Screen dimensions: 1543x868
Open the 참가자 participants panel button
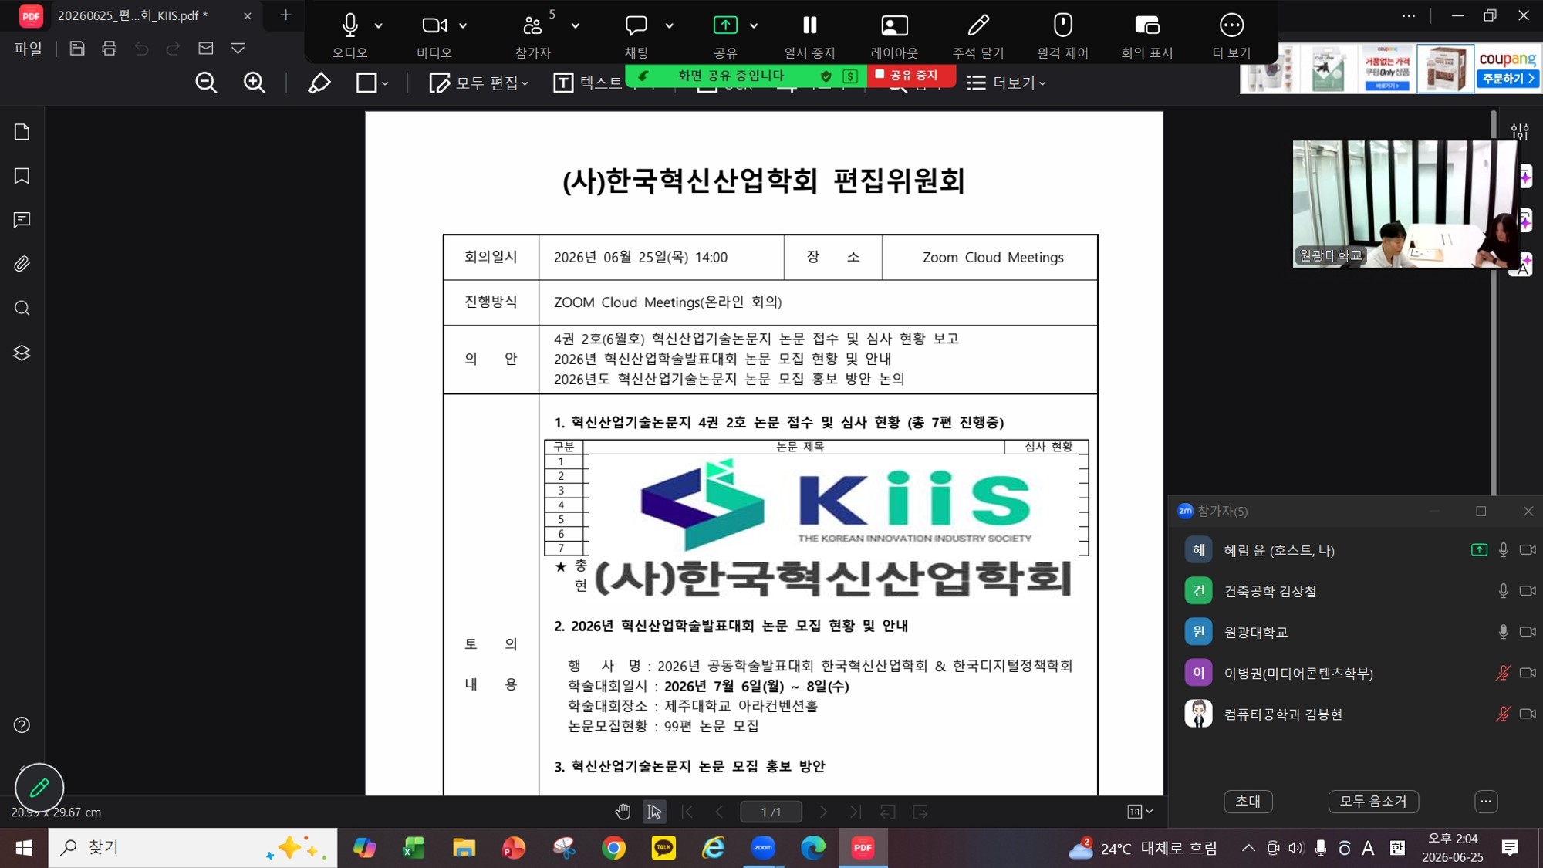click(x=533, y=35)
